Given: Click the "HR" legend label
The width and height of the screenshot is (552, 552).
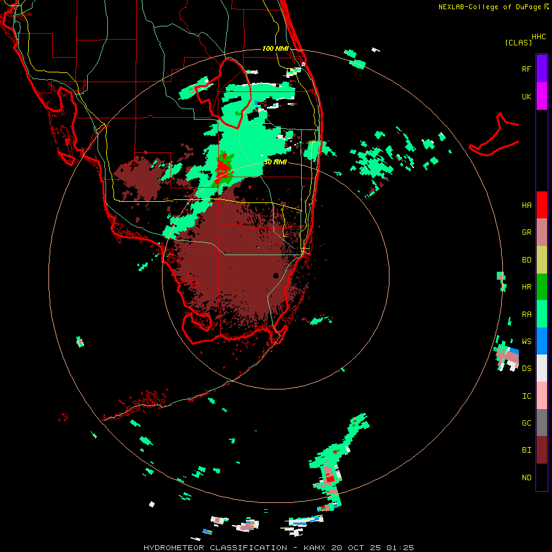Looking at the screenshot, I should 526,287.
